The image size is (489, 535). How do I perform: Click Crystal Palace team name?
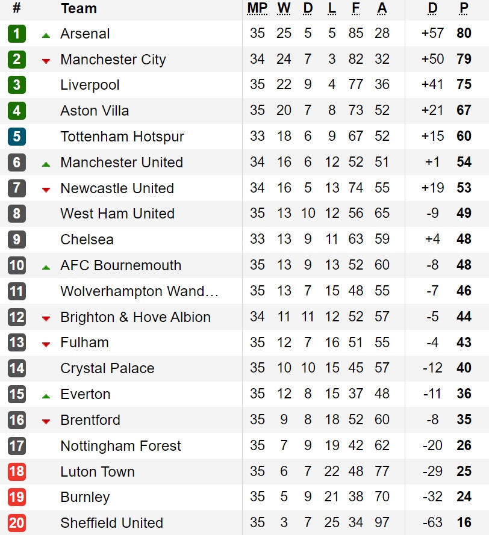107,368
